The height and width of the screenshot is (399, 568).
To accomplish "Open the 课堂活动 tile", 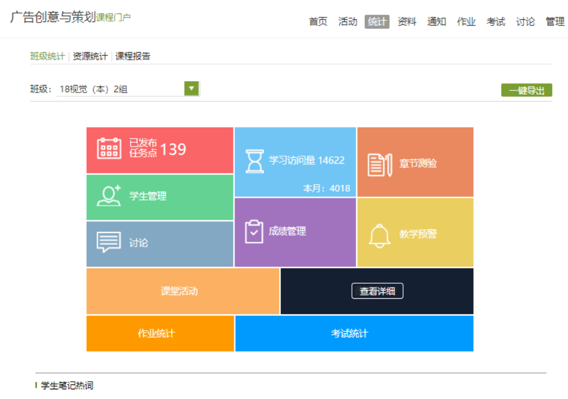I will [x=179, y=291].
